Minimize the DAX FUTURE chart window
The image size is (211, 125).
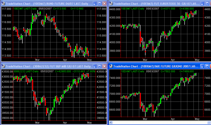pyautogui.click(x=203, y=66)
